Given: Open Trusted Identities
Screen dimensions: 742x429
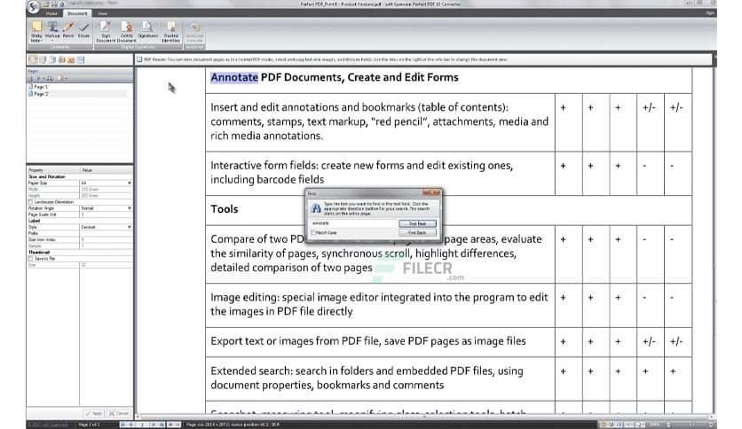Looking at the screenshot, I should pos(170,32).
